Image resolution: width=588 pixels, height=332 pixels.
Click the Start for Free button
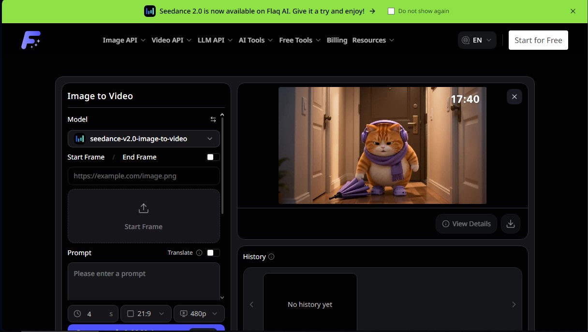(x=538, y=40)
